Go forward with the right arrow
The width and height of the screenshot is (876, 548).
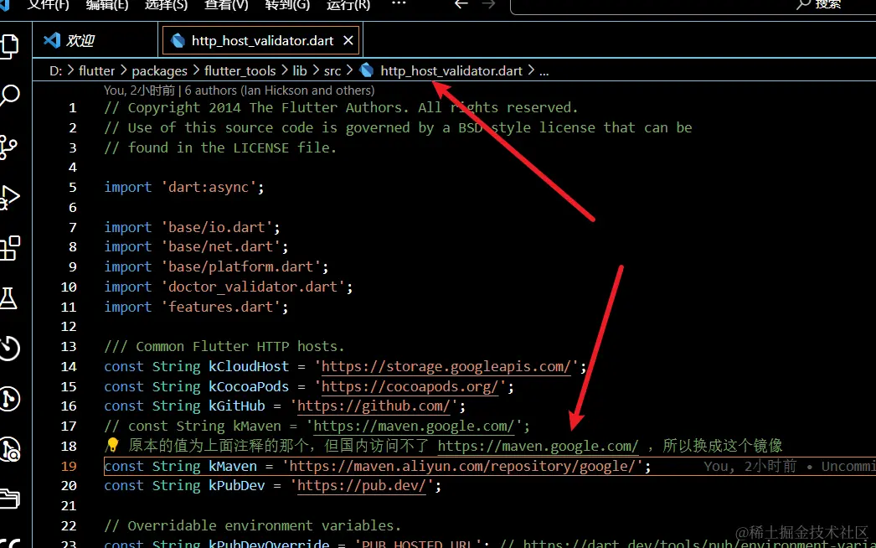point(488,4)
